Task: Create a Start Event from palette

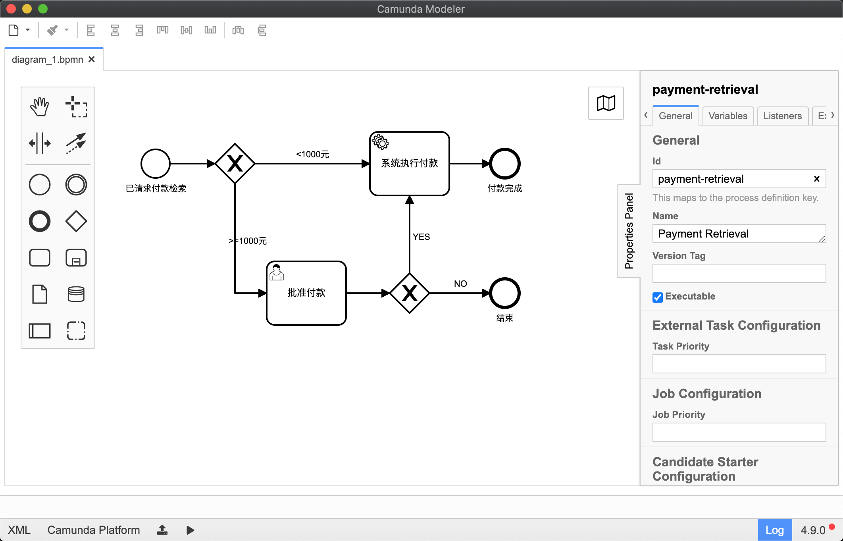Action: click(x=40, y=185)
